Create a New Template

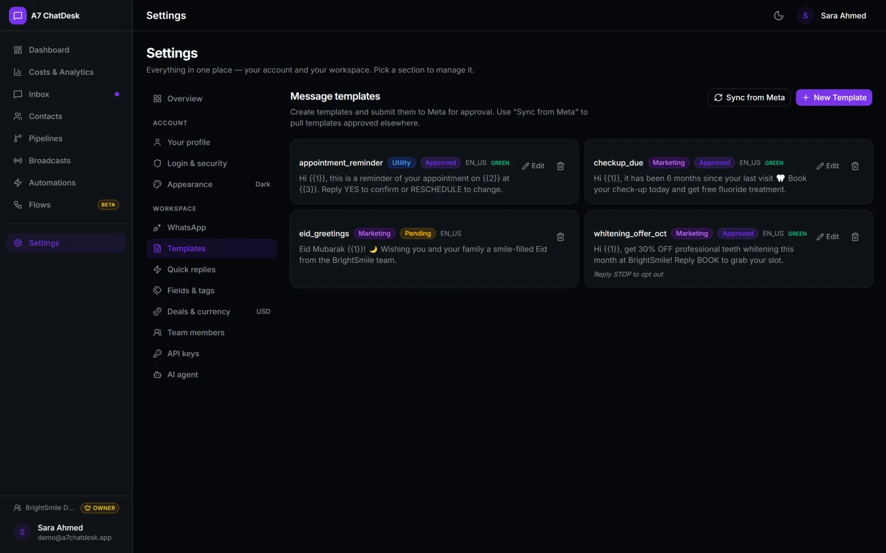tap(834, 97)
